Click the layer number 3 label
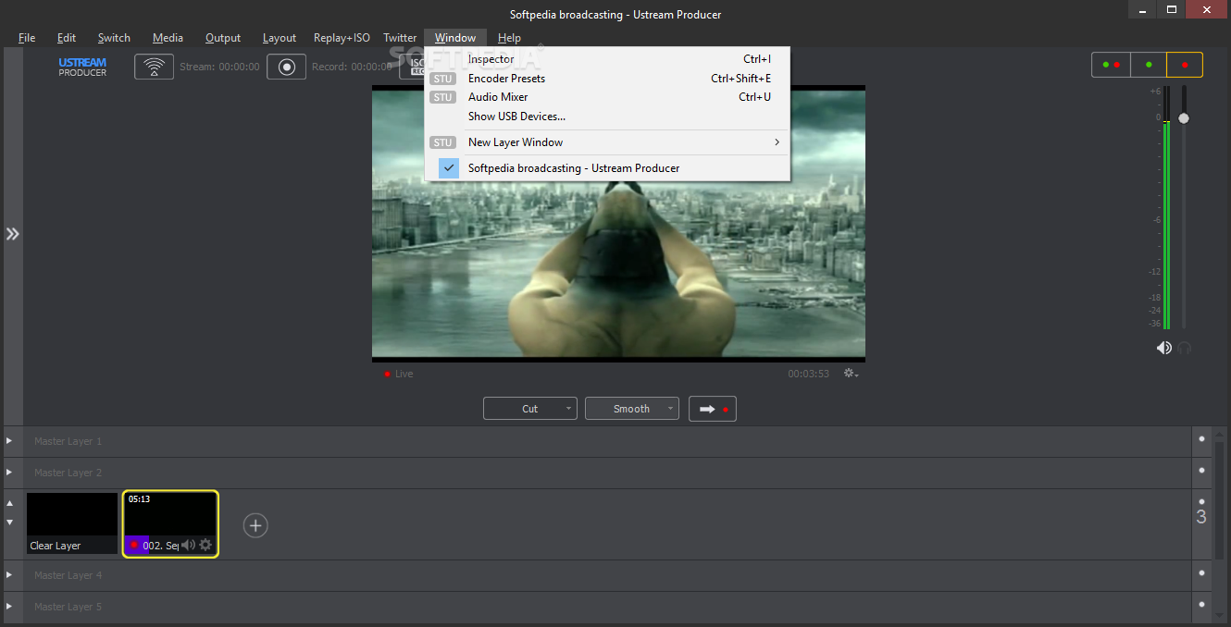Viewport: 1231px width, 627px height. [x=1201, y=517]
